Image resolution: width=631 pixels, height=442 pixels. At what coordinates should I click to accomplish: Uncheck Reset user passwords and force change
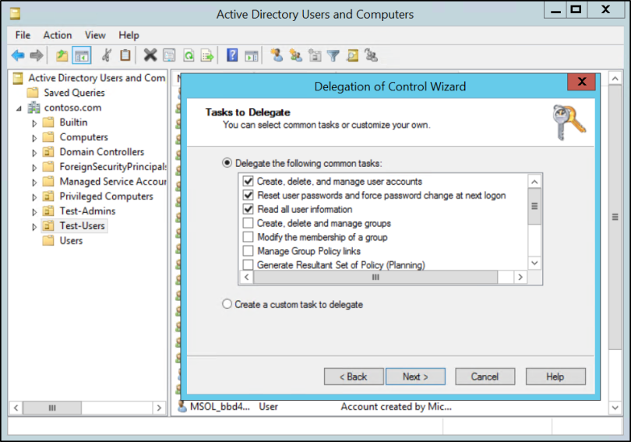click(249, 195)
